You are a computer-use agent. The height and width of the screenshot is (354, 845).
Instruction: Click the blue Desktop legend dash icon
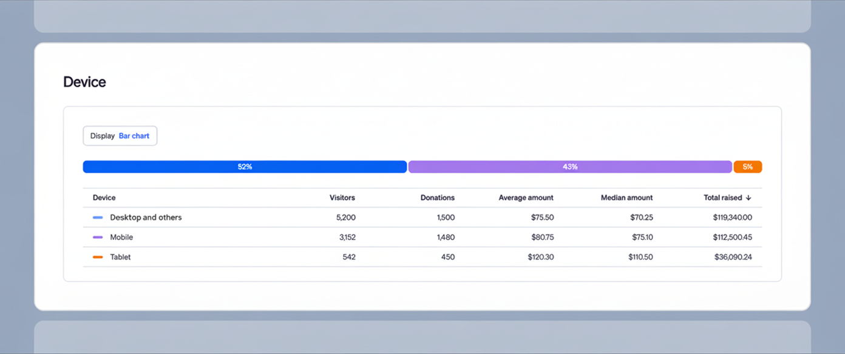pos(98,217)
